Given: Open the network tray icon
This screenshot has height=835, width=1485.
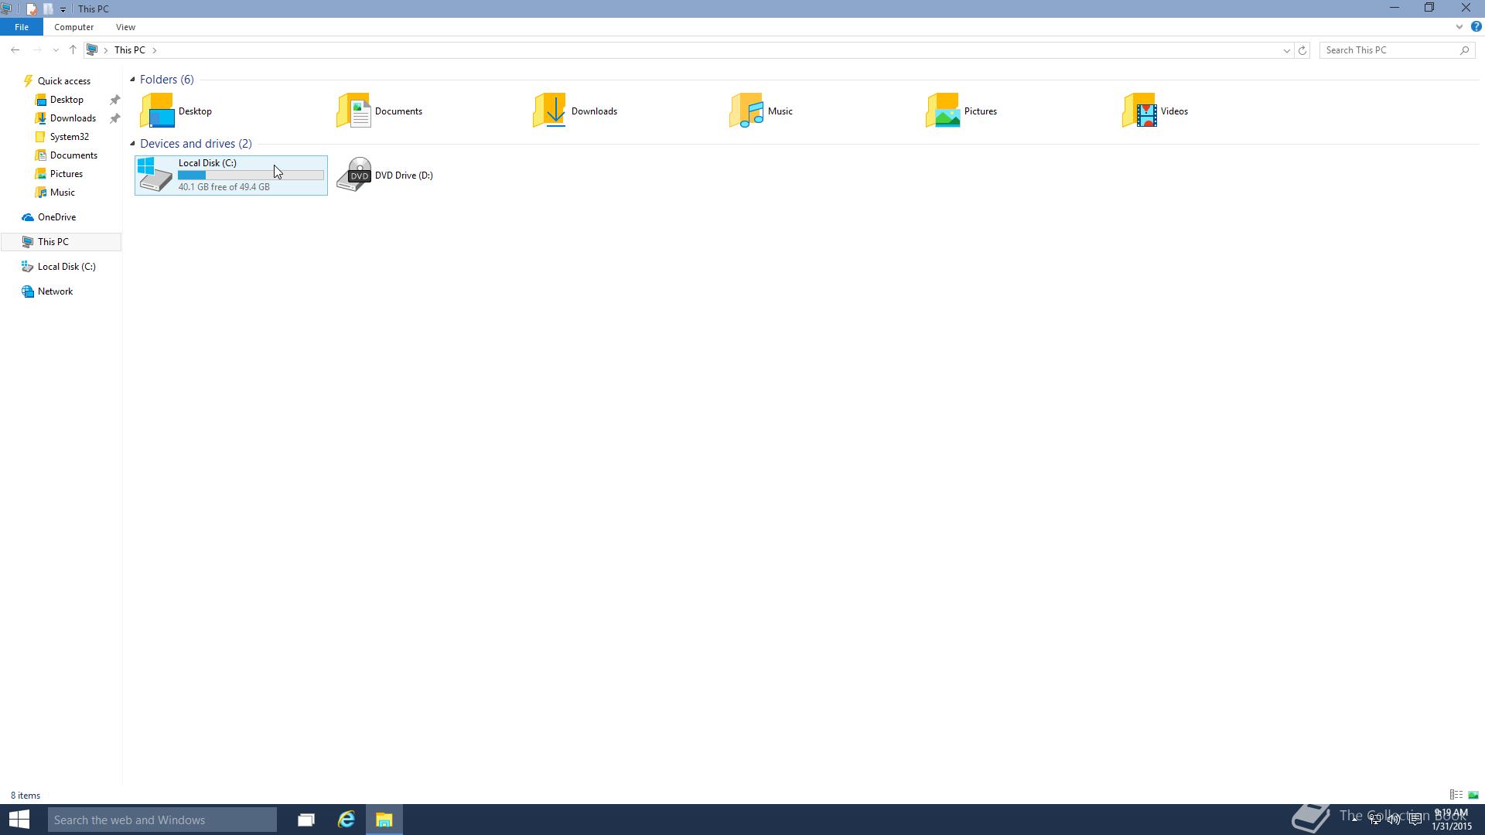Looking at the screenshot, I should (x=1374, y=820).
